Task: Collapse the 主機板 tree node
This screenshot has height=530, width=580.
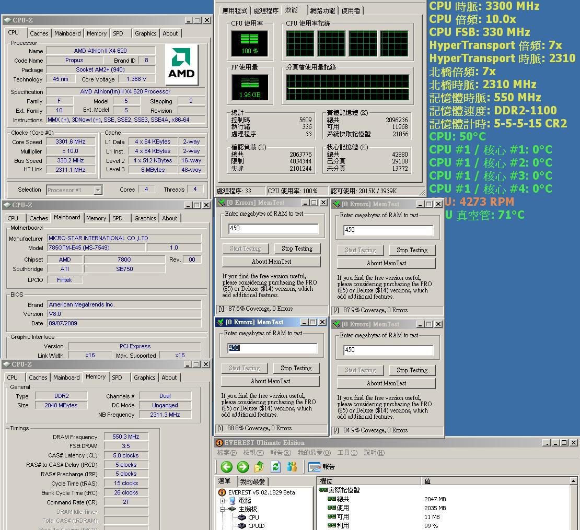Action: point(223,509)
